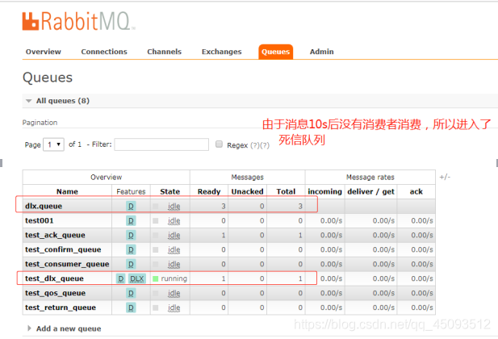Click the Ready count 3 of dlx.queue
This screenshot has width=498, height=339.
point(224,206)
